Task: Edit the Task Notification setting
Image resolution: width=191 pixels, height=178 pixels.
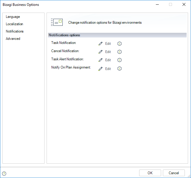Action: tap(108, 44)
